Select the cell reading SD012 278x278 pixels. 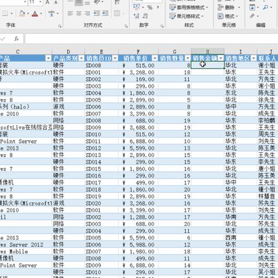[x=101, y=148]
